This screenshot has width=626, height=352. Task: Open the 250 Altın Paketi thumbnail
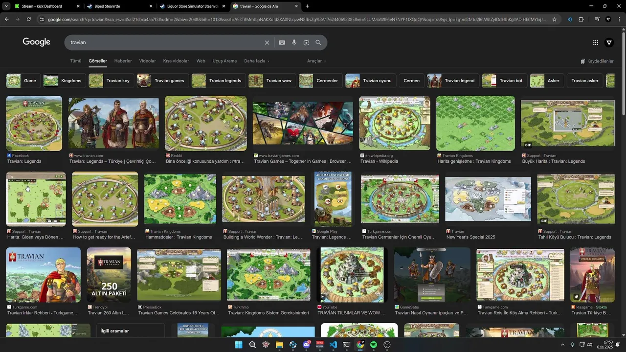click(109, 275)
